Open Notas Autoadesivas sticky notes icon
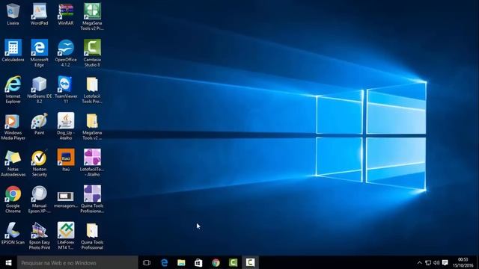Viewport: 479px width, 269px height. point(13,158)
